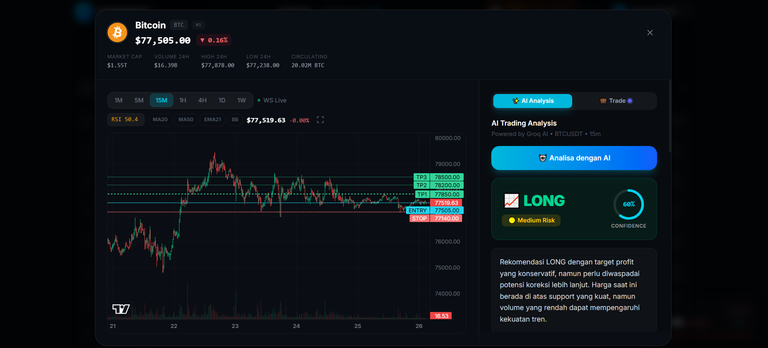This screenshot has height=348, width=768.
Task: Click the Bitcoin logo icon
Action: pyautogui.click(x=117, y=32)
